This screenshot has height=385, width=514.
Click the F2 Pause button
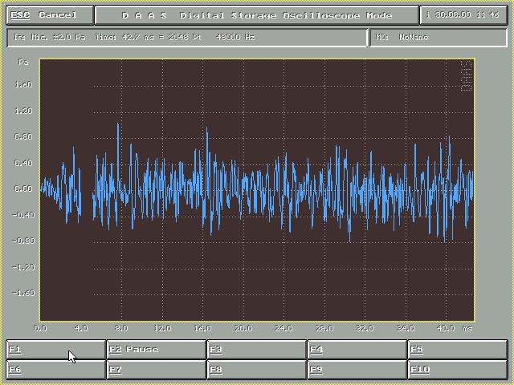tap(156, 350)
